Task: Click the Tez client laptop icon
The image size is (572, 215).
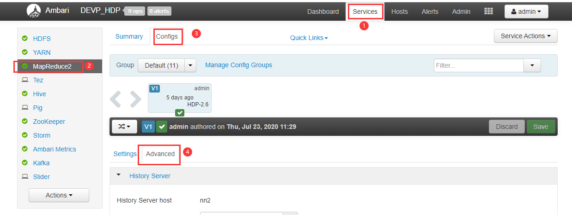Action: pyautogui.click(x=25, y=80)
